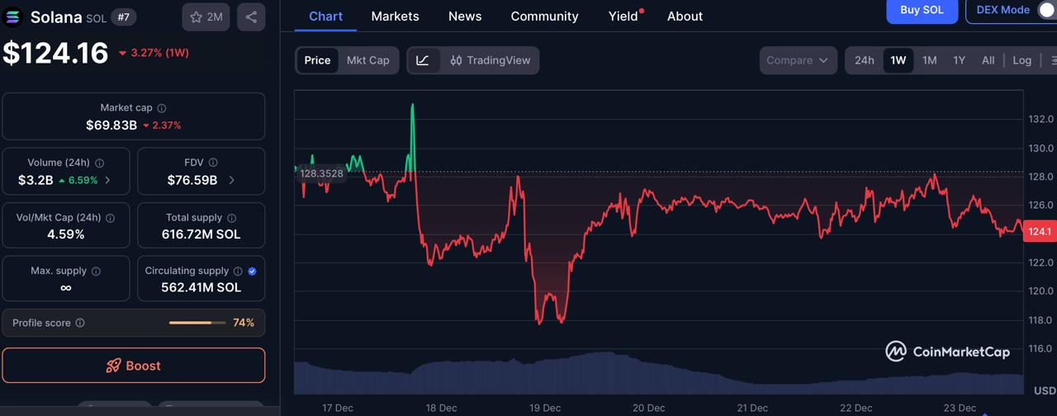Click the Buy SOL button
1057x416 pixels.
pos(922,10)
